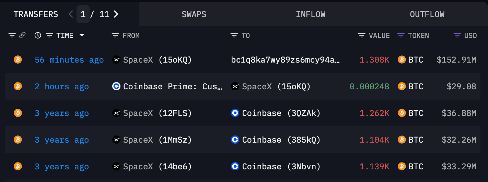Screen dimensions: 488x182
Task: Open the bc1q8ka7wy89zs6mcy94a address link
Action: pos(286,60)
